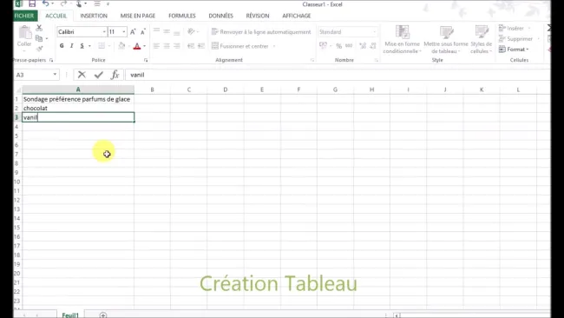Open the borders dropdown
Image resolution: width=564 pixels, height=318 pixels.
[x=109, y=46]
